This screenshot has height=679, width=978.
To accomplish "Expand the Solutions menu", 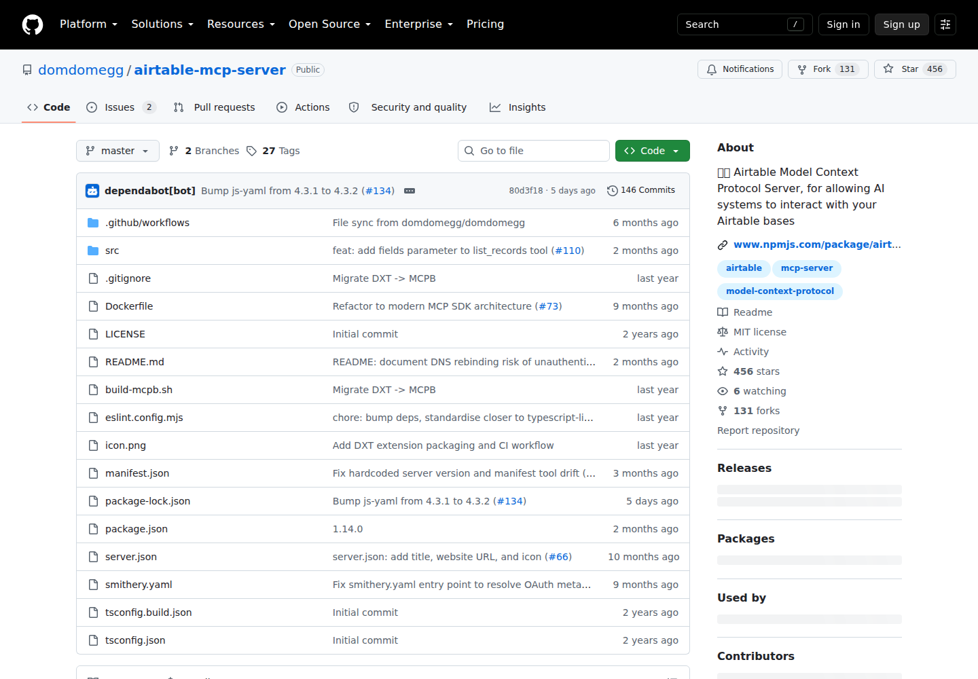I will click(162, 24).
